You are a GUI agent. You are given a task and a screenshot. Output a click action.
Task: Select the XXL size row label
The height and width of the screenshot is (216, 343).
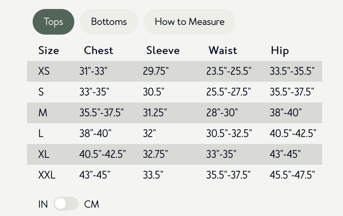tap(47, 175)
